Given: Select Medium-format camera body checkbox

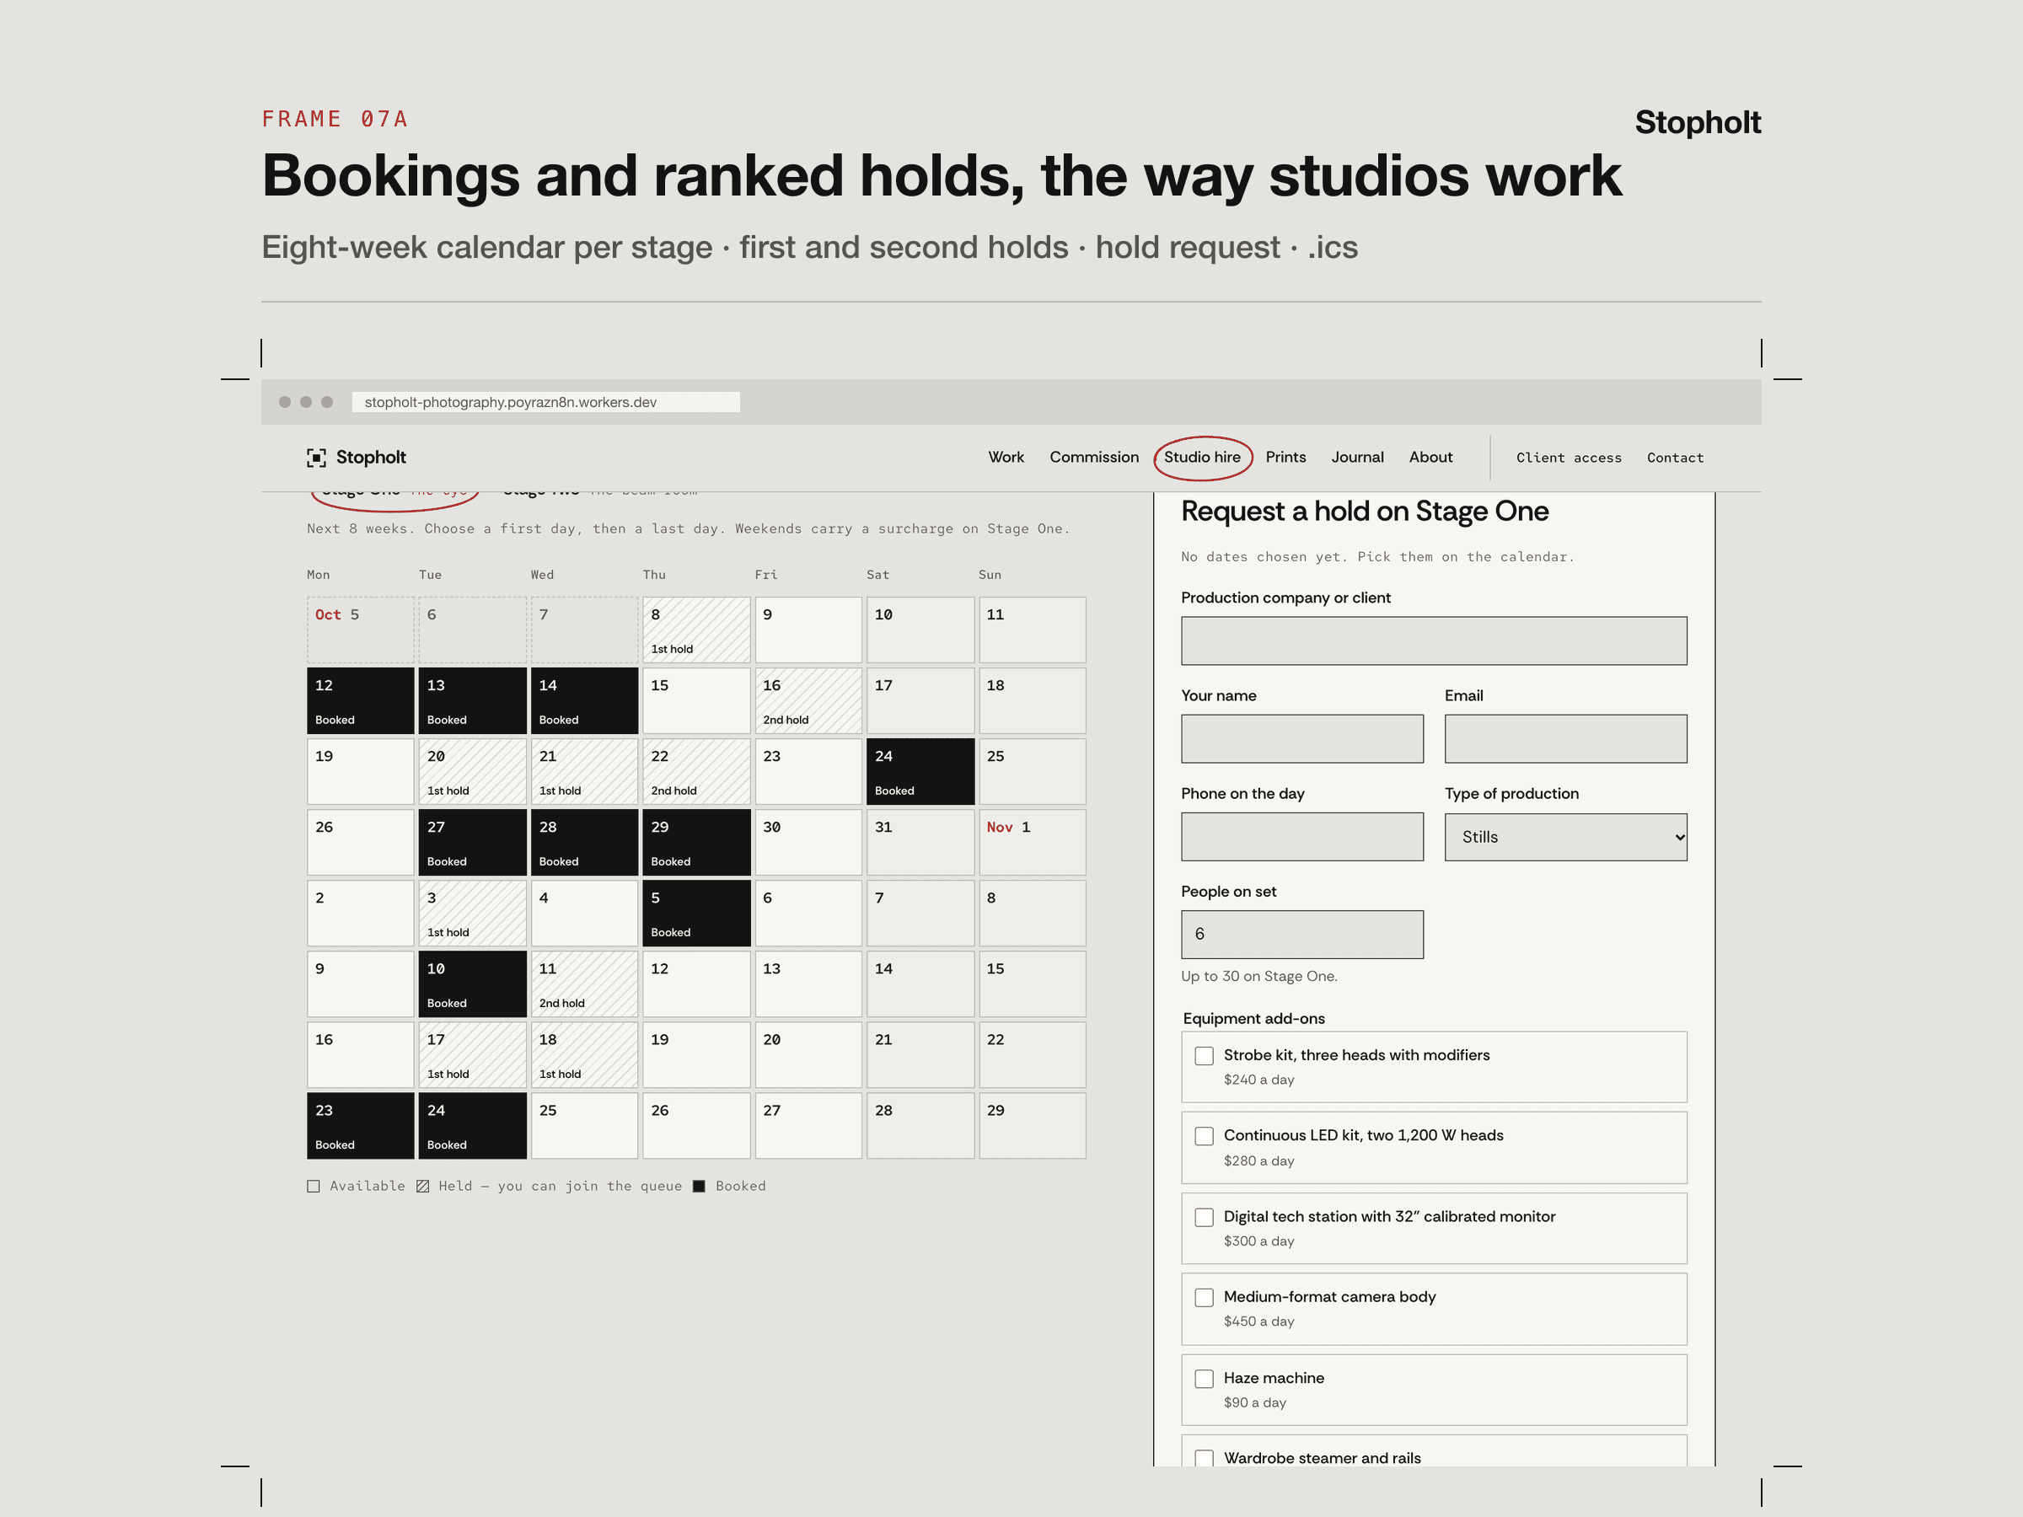Looking at the screenshot, I should [1204, 1299].
